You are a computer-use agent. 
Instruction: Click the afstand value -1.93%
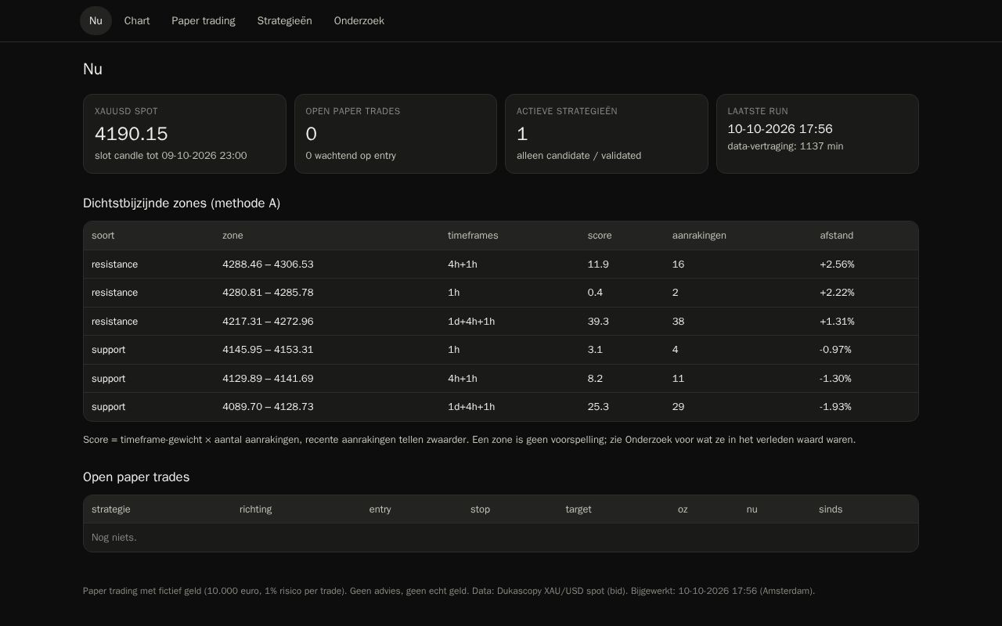[x=835, y=407]
